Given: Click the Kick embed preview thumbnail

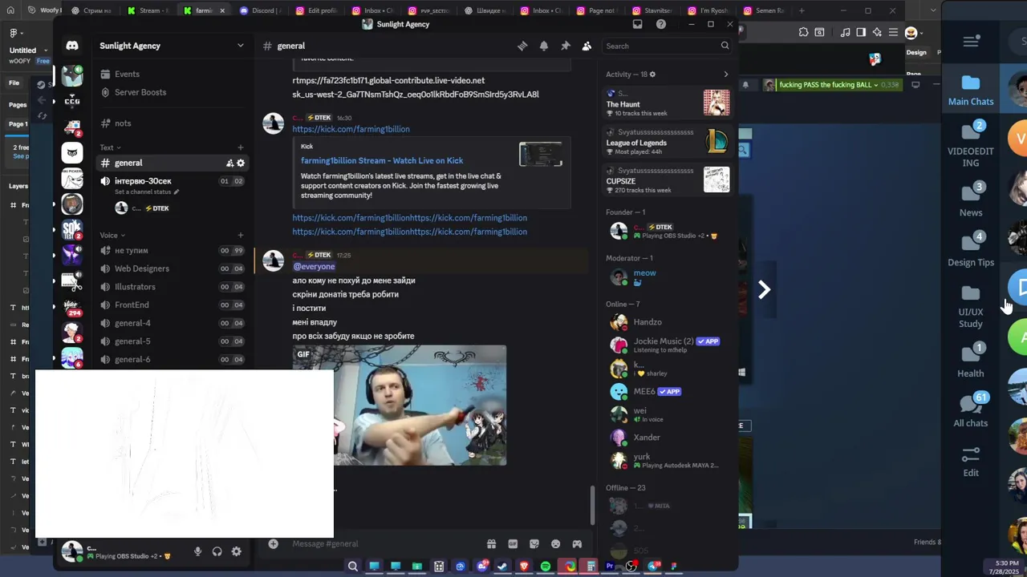Looking at the screenshot, I should pyautogui.click(x=541, y=154).
